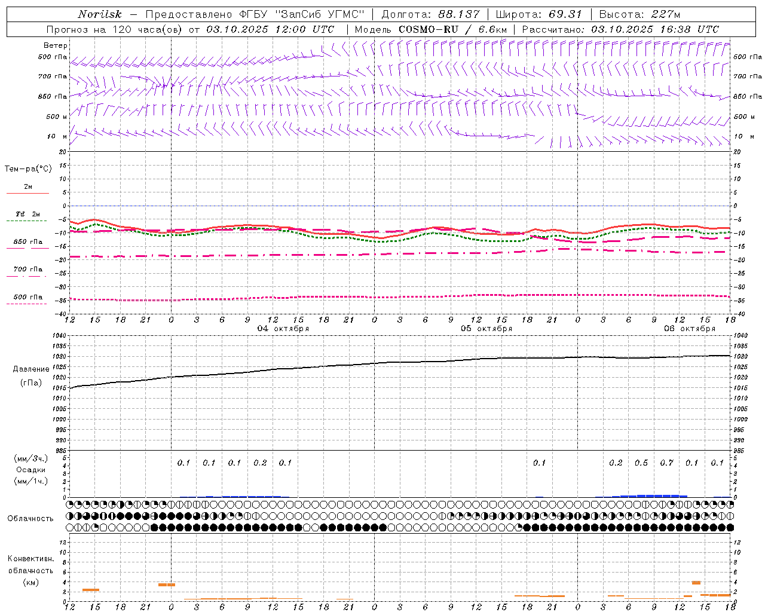Click the "500 гПа" temperature legend entry

[28, 297]
